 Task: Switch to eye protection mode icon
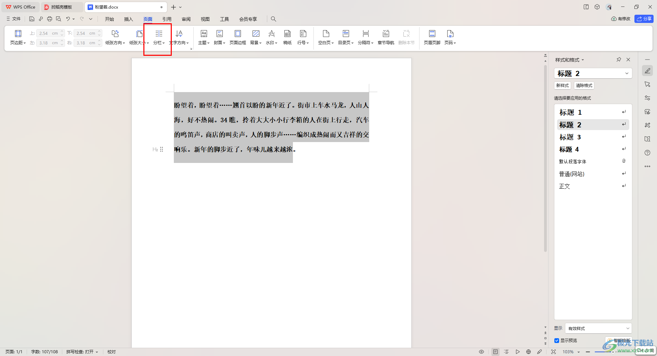coord(481,352)
